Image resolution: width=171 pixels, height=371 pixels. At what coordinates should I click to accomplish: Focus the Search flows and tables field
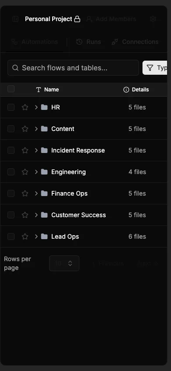pos(73,68)
